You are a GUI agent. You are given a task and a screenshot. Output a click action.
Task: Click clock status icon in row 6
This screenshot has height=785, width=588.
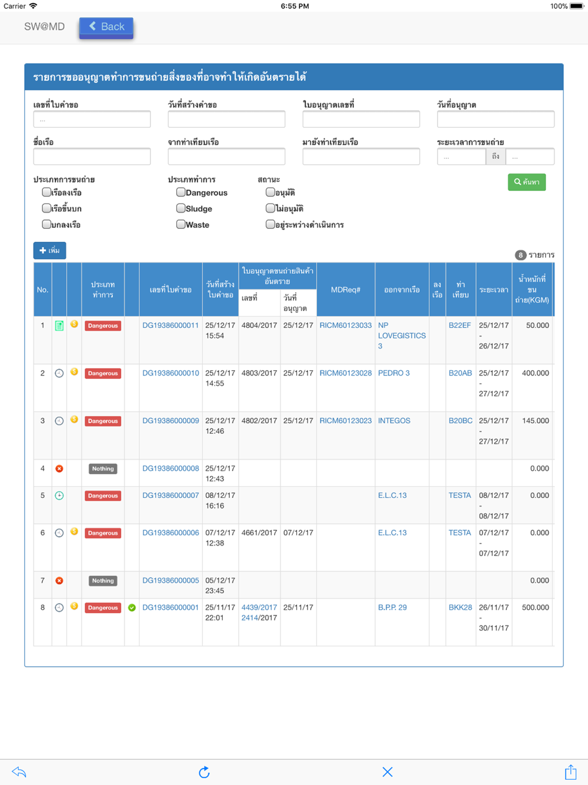coord(59,533)
